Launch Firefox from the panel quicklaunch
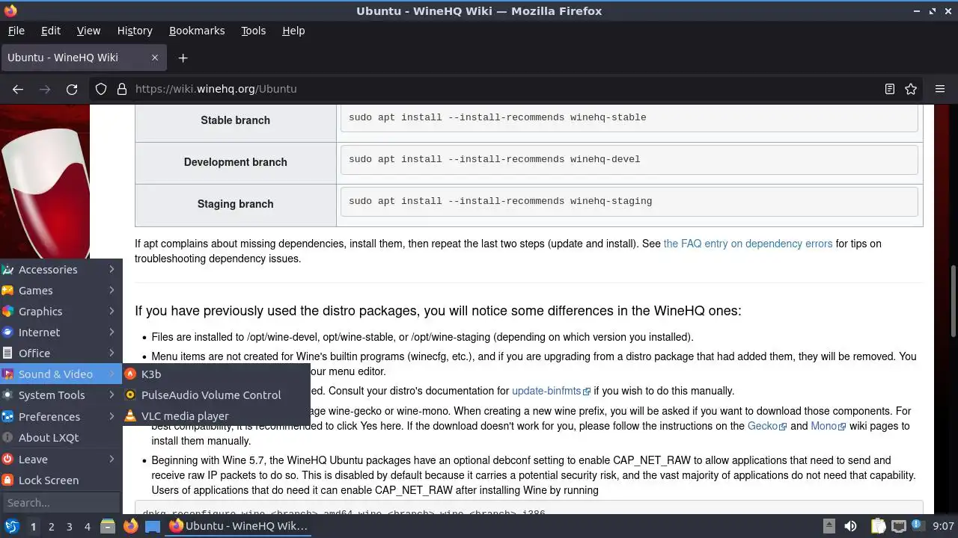The image size is (958, 538). (x=130, y=526)
